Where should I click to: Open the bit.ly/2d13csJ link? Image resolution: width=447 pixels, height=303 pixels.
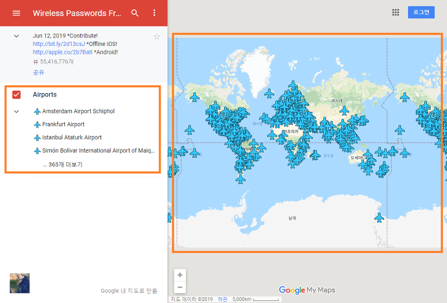(x=59, y=44)
